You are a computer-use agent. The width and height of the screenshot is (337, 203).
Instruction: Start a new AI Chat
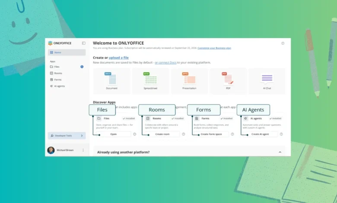tap(267, 81)
